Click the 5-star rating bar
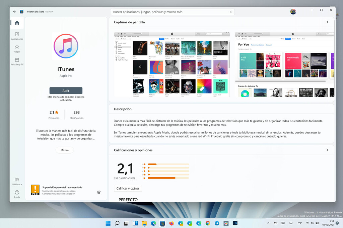The height and width of the screenshot is (228, 343). (168, 164)
